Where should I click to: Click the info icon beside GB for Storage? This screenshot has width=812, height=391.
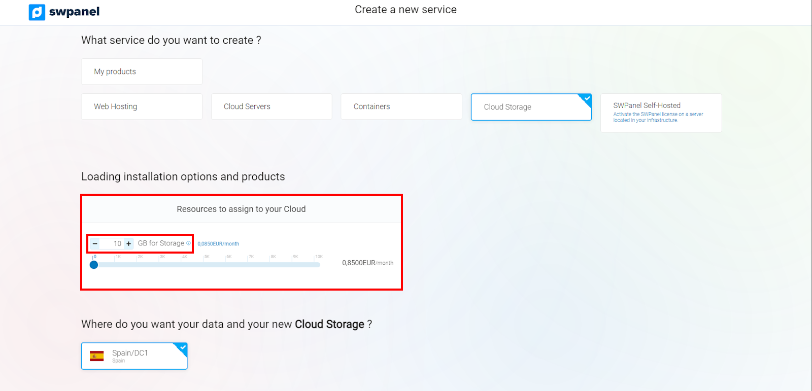[188, 243]
